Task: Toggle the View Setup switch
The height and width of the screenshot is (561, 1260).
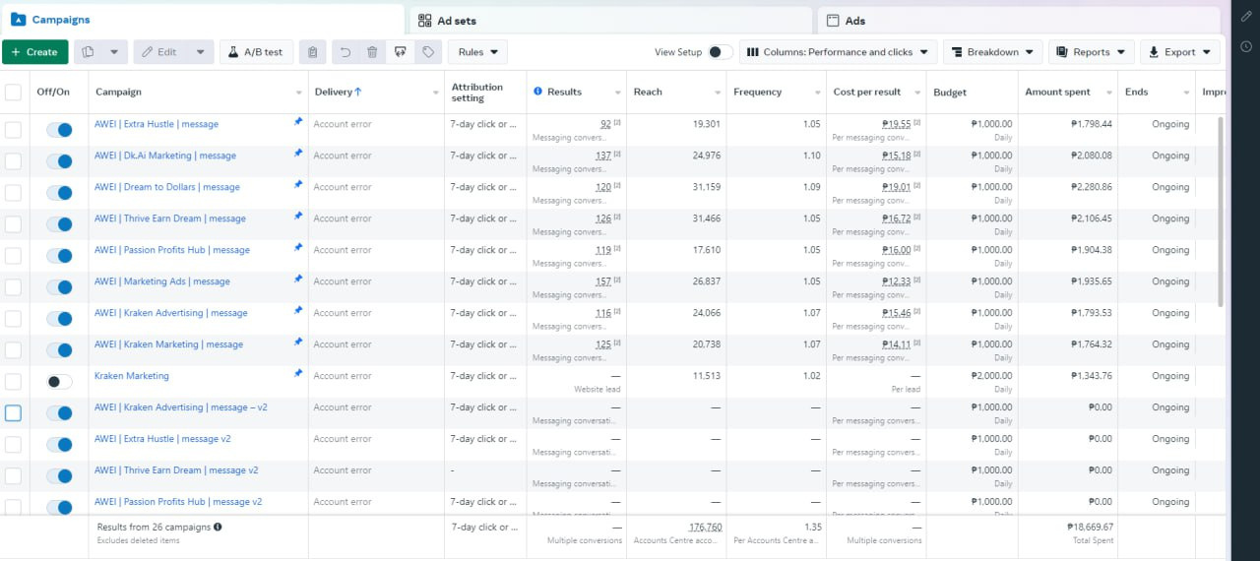Action: click(x=720, y=52)
